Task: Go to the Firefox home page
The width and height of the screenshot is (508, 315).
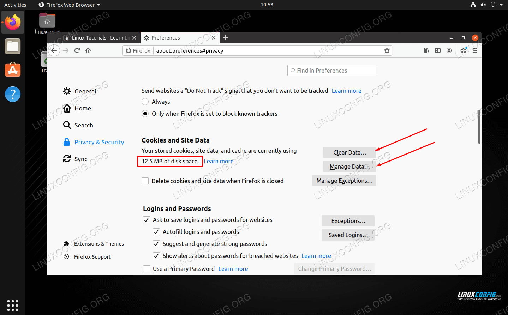Action: (x=88, y=50)
